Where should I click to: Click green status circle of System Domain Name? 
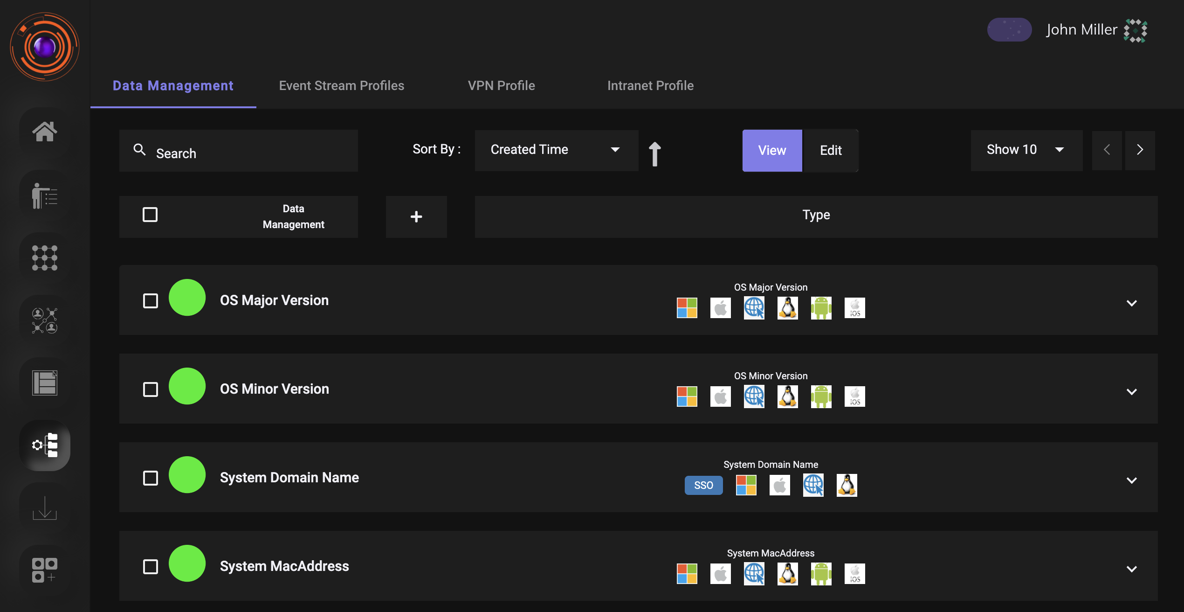pyautogui.click(x=187, y=475)
